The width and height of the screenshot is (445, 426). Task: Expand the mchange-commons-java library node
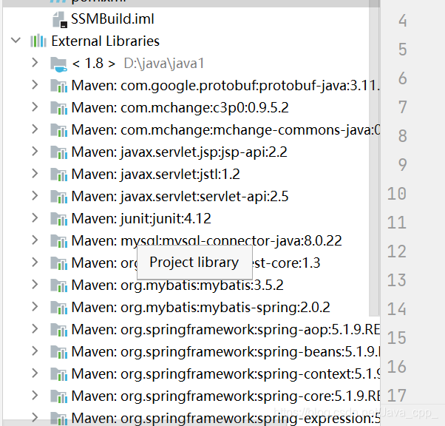pyautogui.click(x=35, y=129)
